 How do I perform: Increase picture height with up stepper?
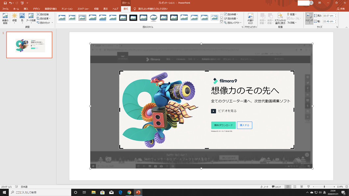click(336, 15)
